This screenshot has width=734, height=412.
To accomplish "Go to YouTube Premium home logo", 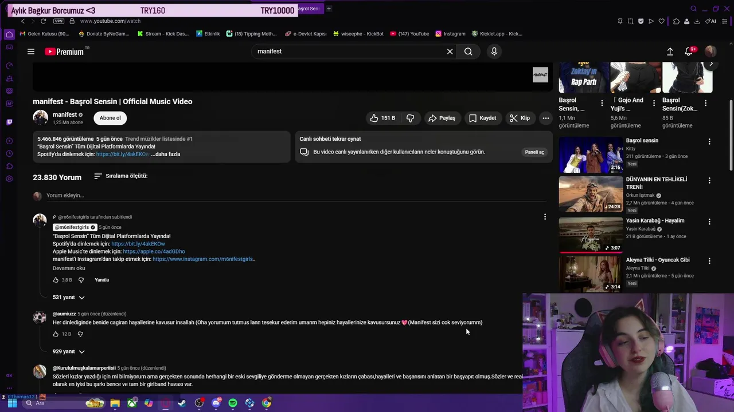I will pos(64,51).
